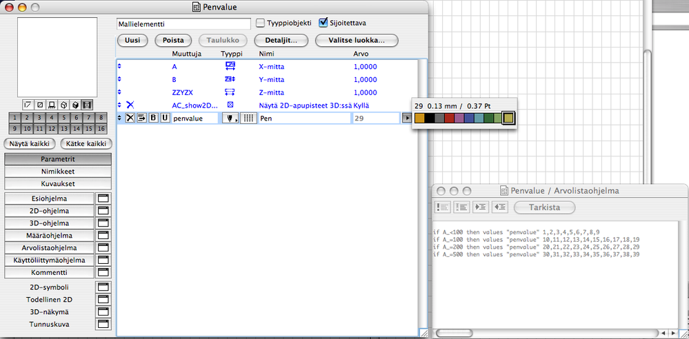689x339 pixels.
Task: Open the pen palette arrow beside value 29
Action: 407,118
